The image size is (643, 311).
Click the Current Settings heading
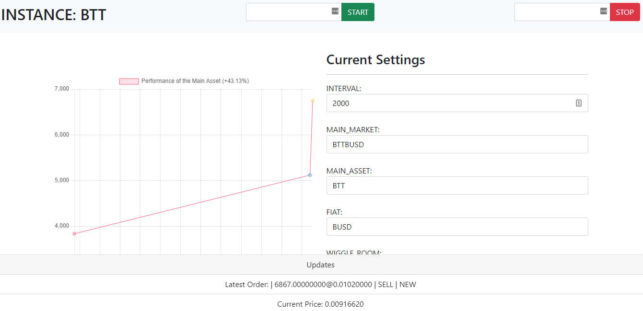[x=375, y=59]
